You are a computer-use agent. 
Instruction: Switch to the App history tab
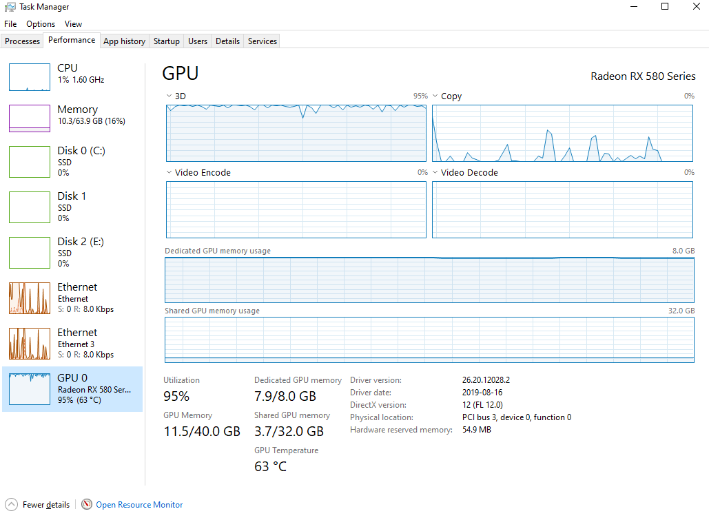(124, 41)
